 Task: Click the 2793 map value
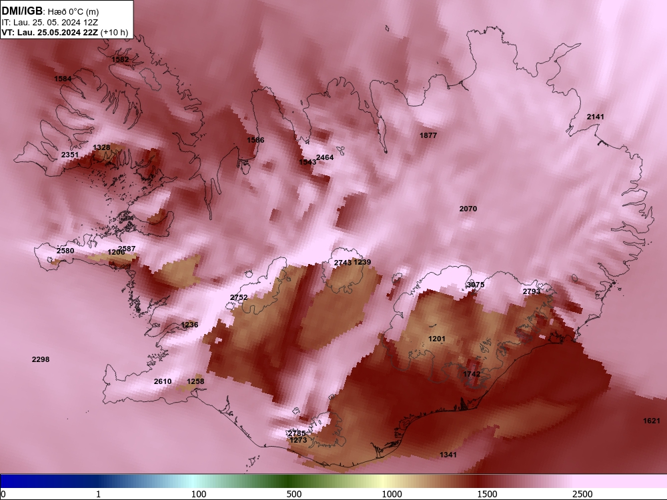click(x=532, y=291)
